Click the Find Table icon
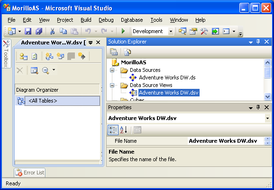Viewport: 274px width, 190px height. click(x=35, y=70)
